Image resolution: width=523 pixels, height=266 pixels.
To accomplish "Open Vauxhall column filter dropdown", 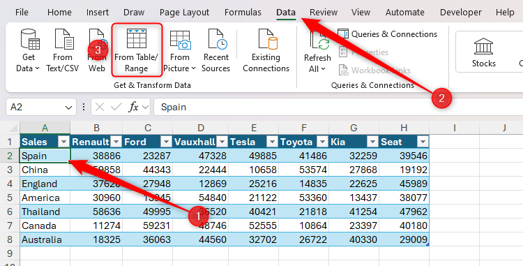I will (222, 142).
